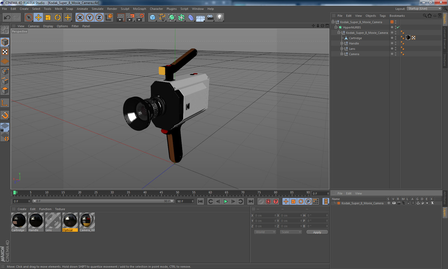Collapse the HyperNURBS object tree

click(336, 27)
